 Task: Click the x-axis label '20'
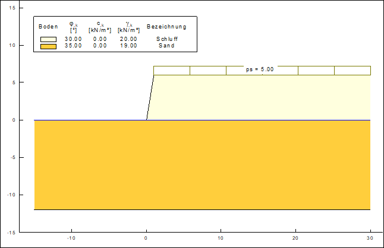point(295,239)
